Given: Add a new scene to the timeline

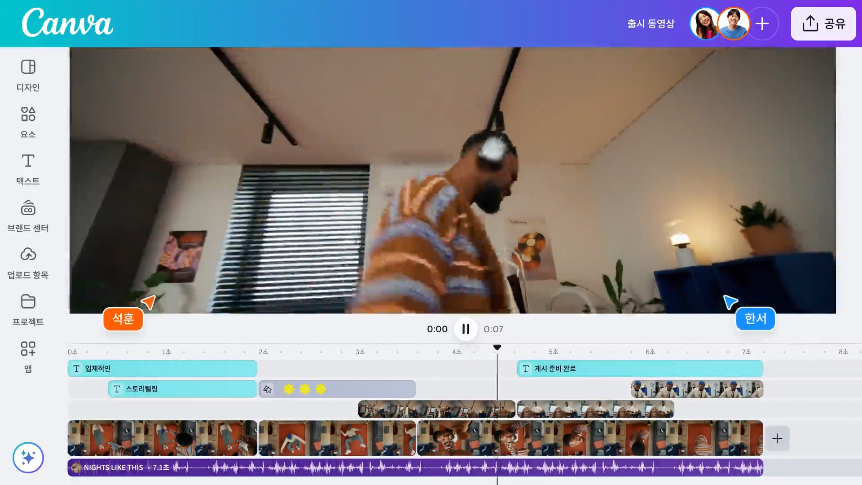Looking at the screenshot, I should click(777, 438).
